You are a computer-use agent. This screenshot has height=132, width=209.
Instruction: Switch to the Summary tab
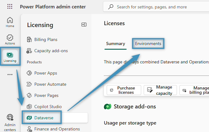115,44
